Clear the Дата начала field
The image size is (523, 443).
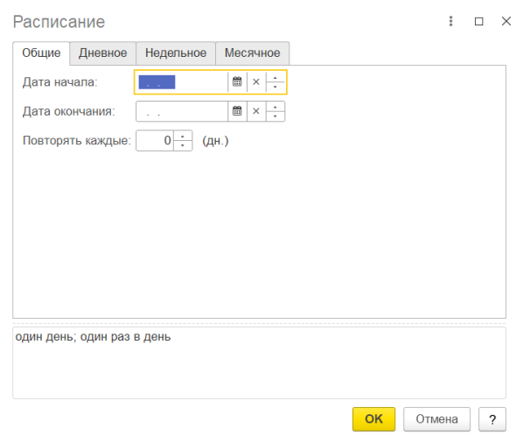point(256,81)
